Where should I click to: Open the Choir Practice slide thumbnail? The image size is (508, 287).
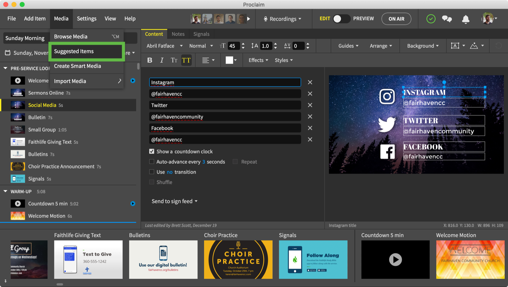tap(238, 260)
